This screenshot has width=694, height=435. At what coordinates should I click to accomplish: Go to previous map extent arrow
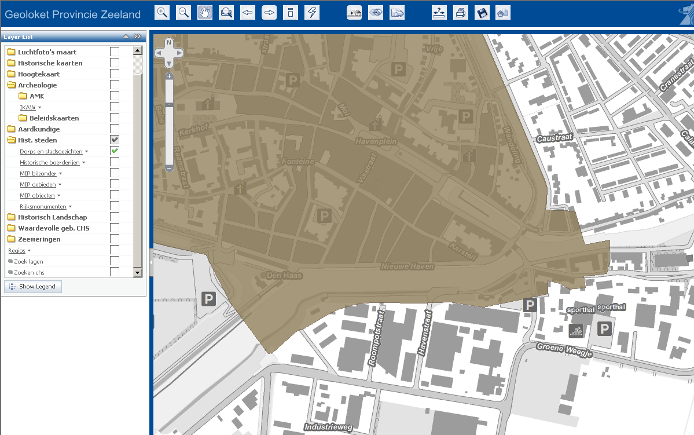(248, 12)
